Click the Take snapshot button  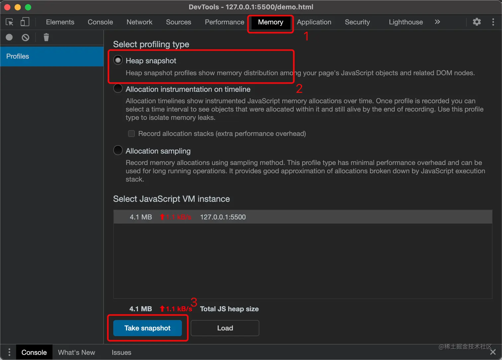point(147,328)
